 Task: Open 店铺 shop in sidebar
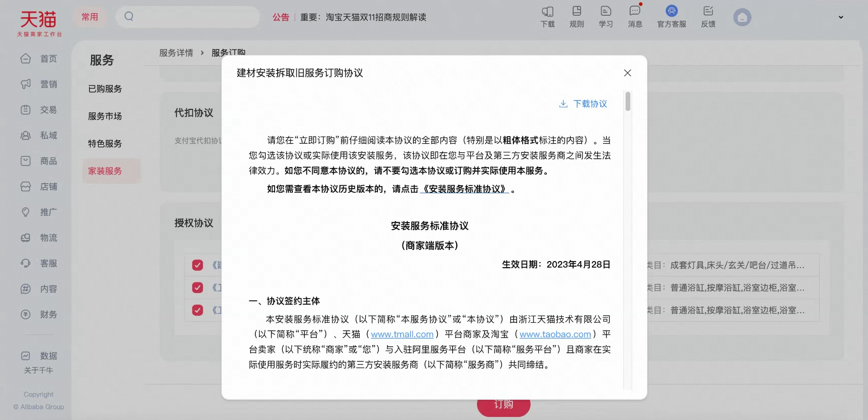point(39,187)
